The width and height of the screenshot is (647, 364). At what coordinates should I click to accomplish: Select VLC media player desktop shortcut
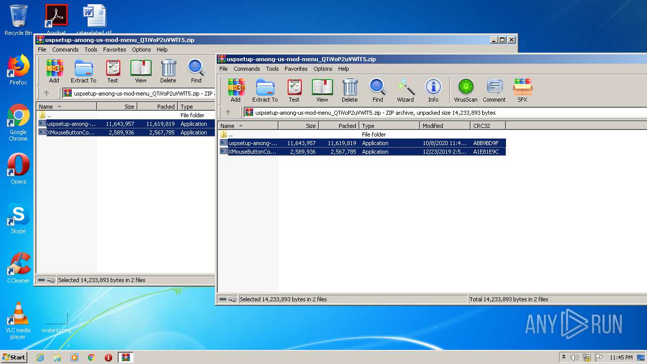18,321
